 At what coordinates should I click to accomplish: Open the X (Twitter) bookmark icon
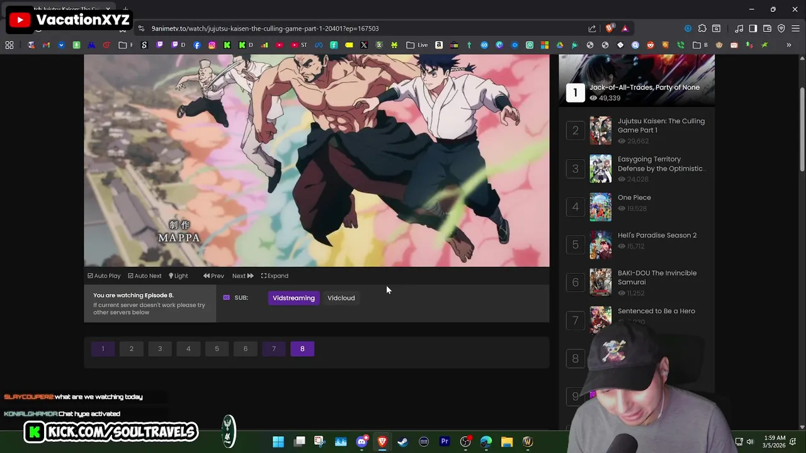click(364, 45)
